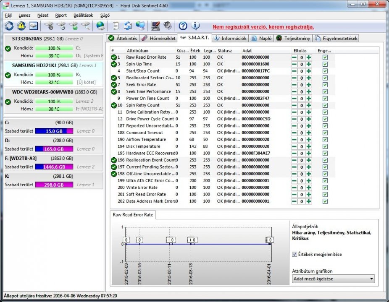
Task: Open help with the question mark icon
Action: coord(183,26)
